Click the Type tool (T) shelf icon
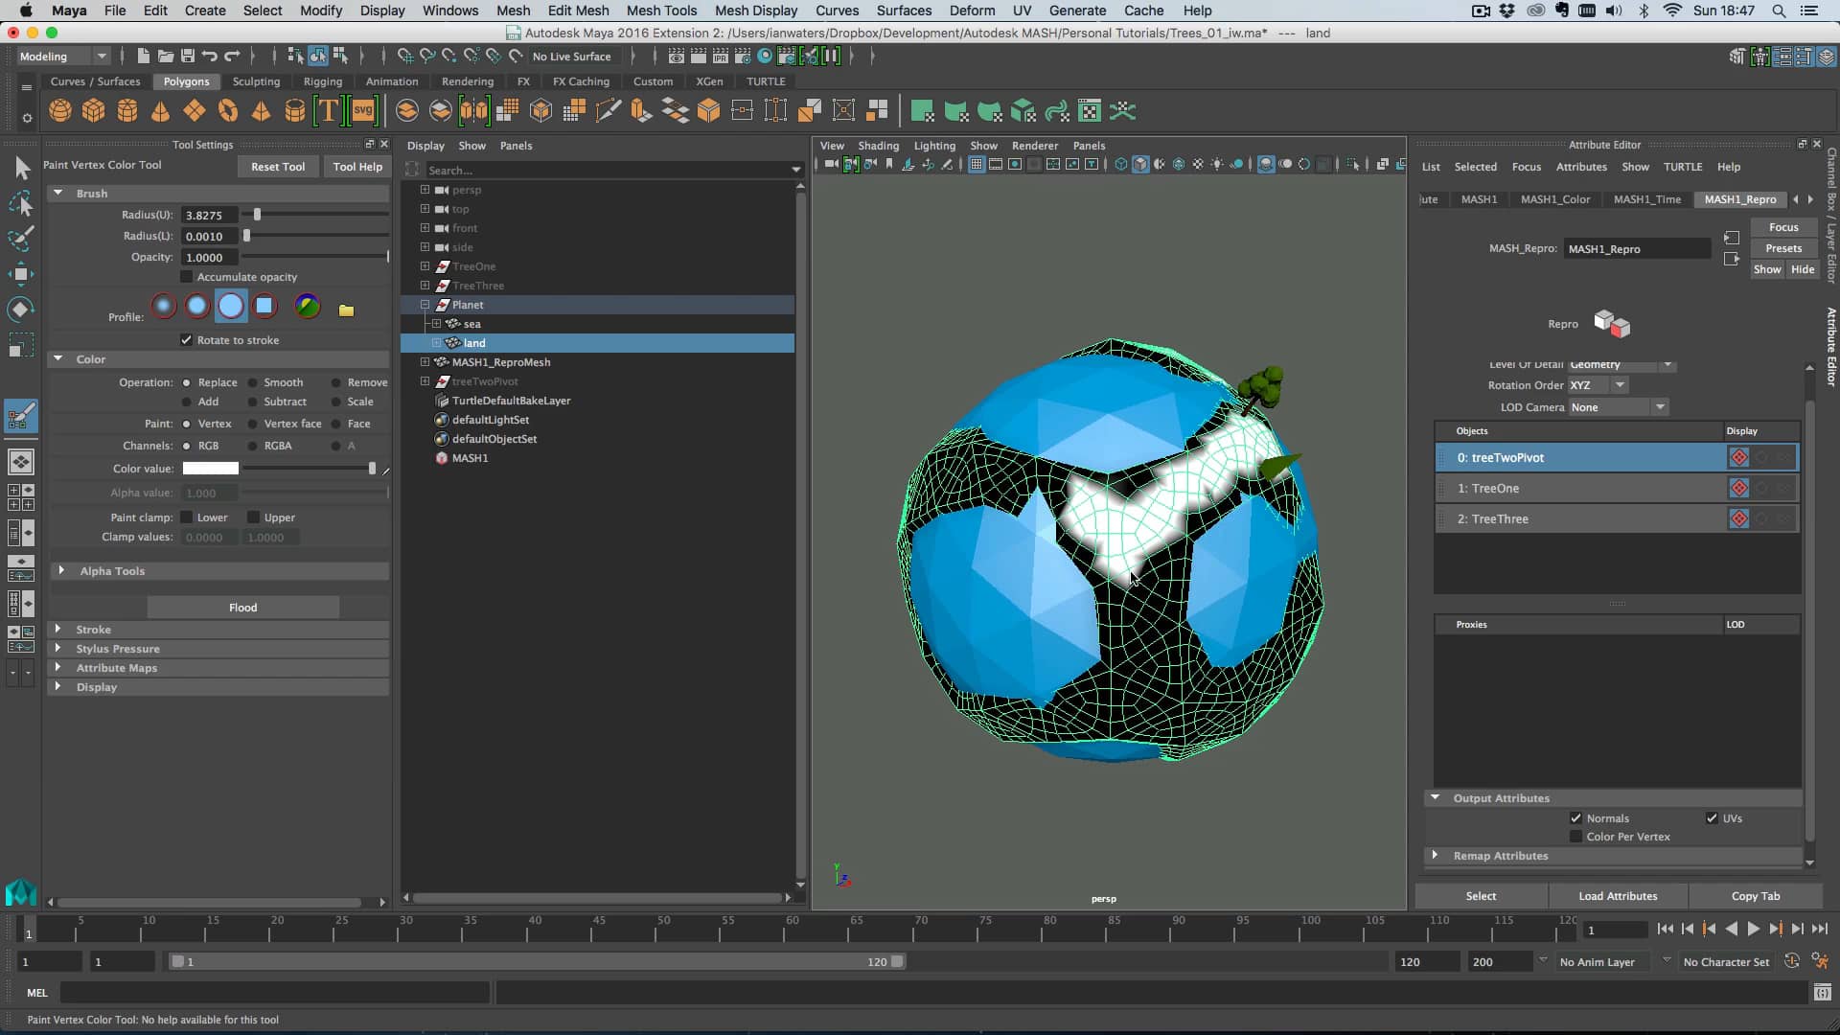 [327, 110]
